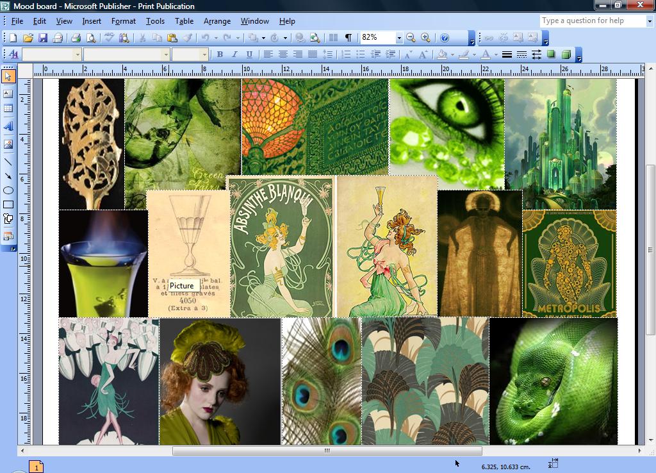Open the AutoShapes tool
Viewport: 656px width, 473px height.
point(8,219)
